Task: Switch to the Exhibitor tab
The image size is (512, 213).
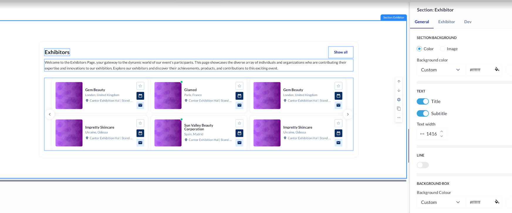Action: point(447,22)
